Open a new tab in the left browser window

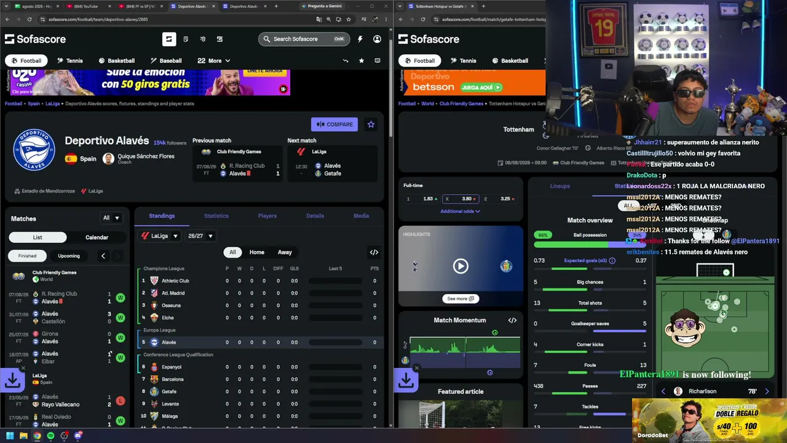coord(276,6)
